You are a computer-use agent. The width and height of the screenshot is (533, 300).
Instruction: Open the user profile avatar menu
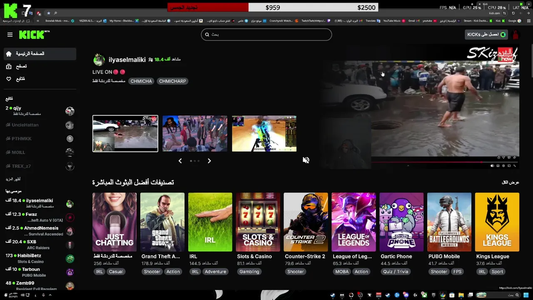(x=516, y=35)
